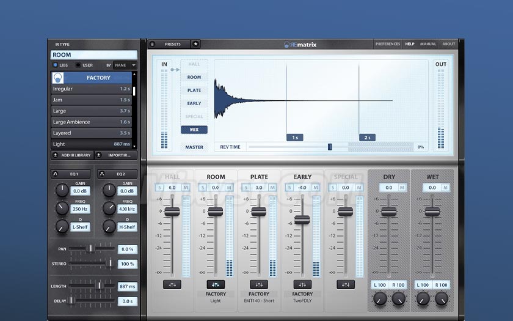Select the User radio button
The image size is (513, 321).
(x=78, y=65)
